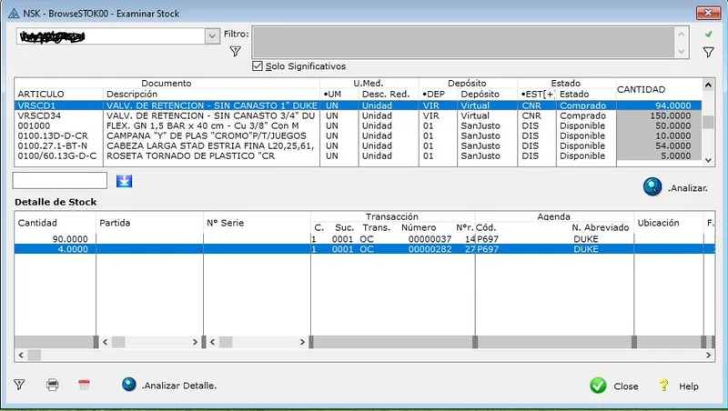Click up arrow in Filtro text area
728x411 pixels.
[681, 34]
